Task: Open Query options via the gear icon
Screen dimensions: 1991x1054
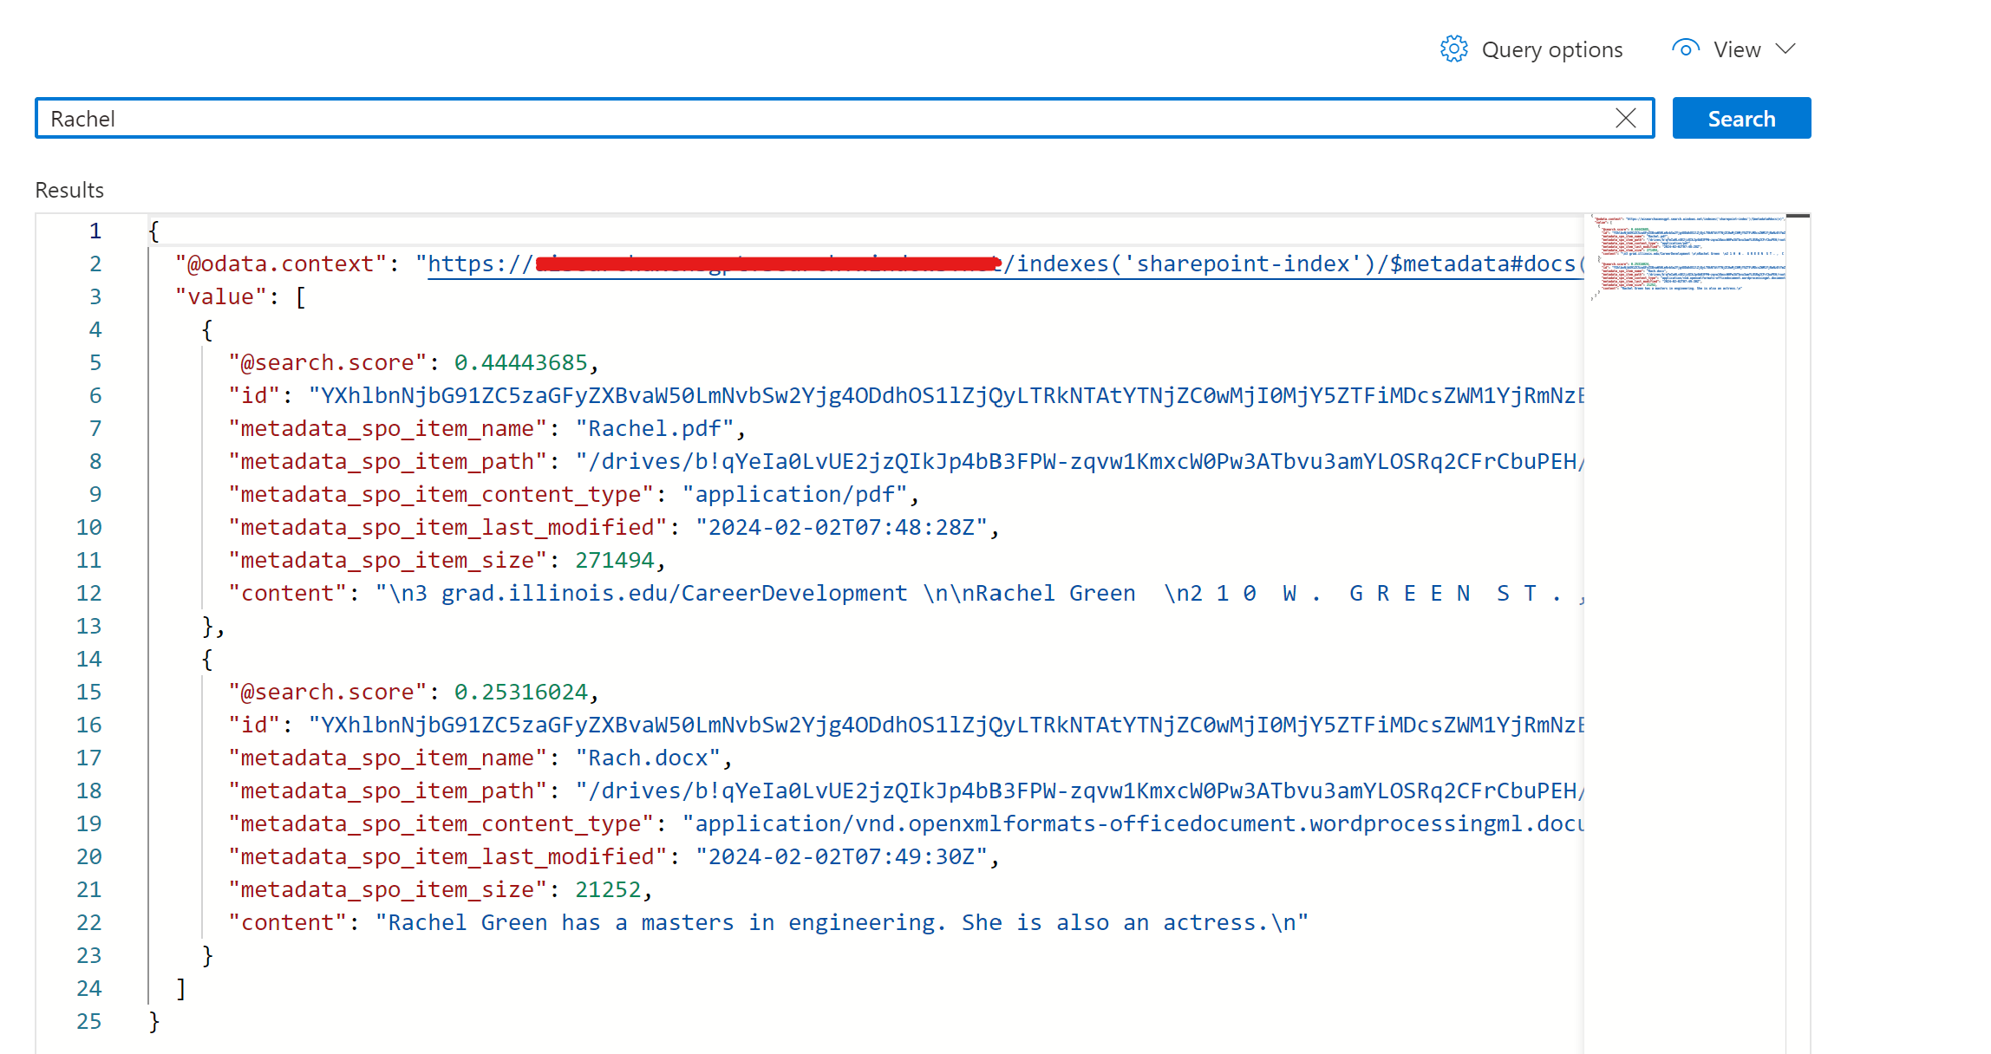Action: (1454, 49)
